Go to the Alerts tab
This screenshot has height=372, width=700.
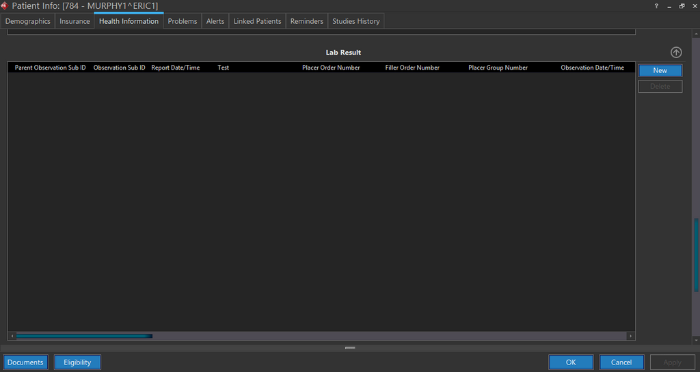tap(215, 21)
